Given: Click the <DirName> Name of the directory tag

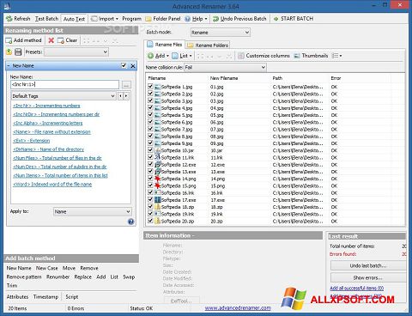Looking at the screenshot, I should [49, 149].
